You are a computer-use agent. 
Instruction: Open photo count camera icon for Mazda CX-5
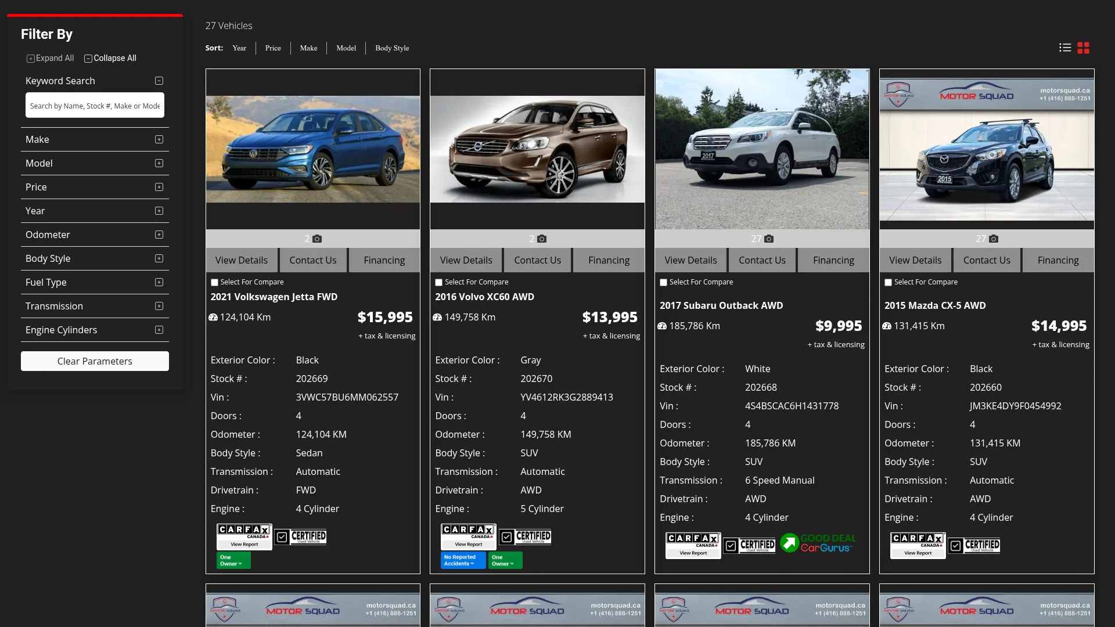point(994,239)
